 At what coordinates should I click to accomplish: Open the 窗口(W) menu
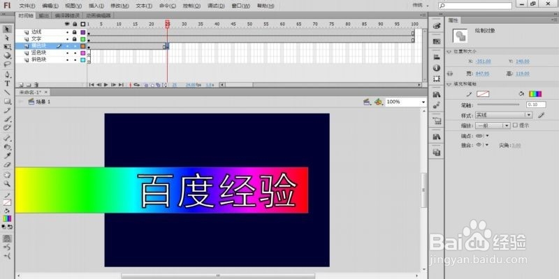[x=240, y=6]
